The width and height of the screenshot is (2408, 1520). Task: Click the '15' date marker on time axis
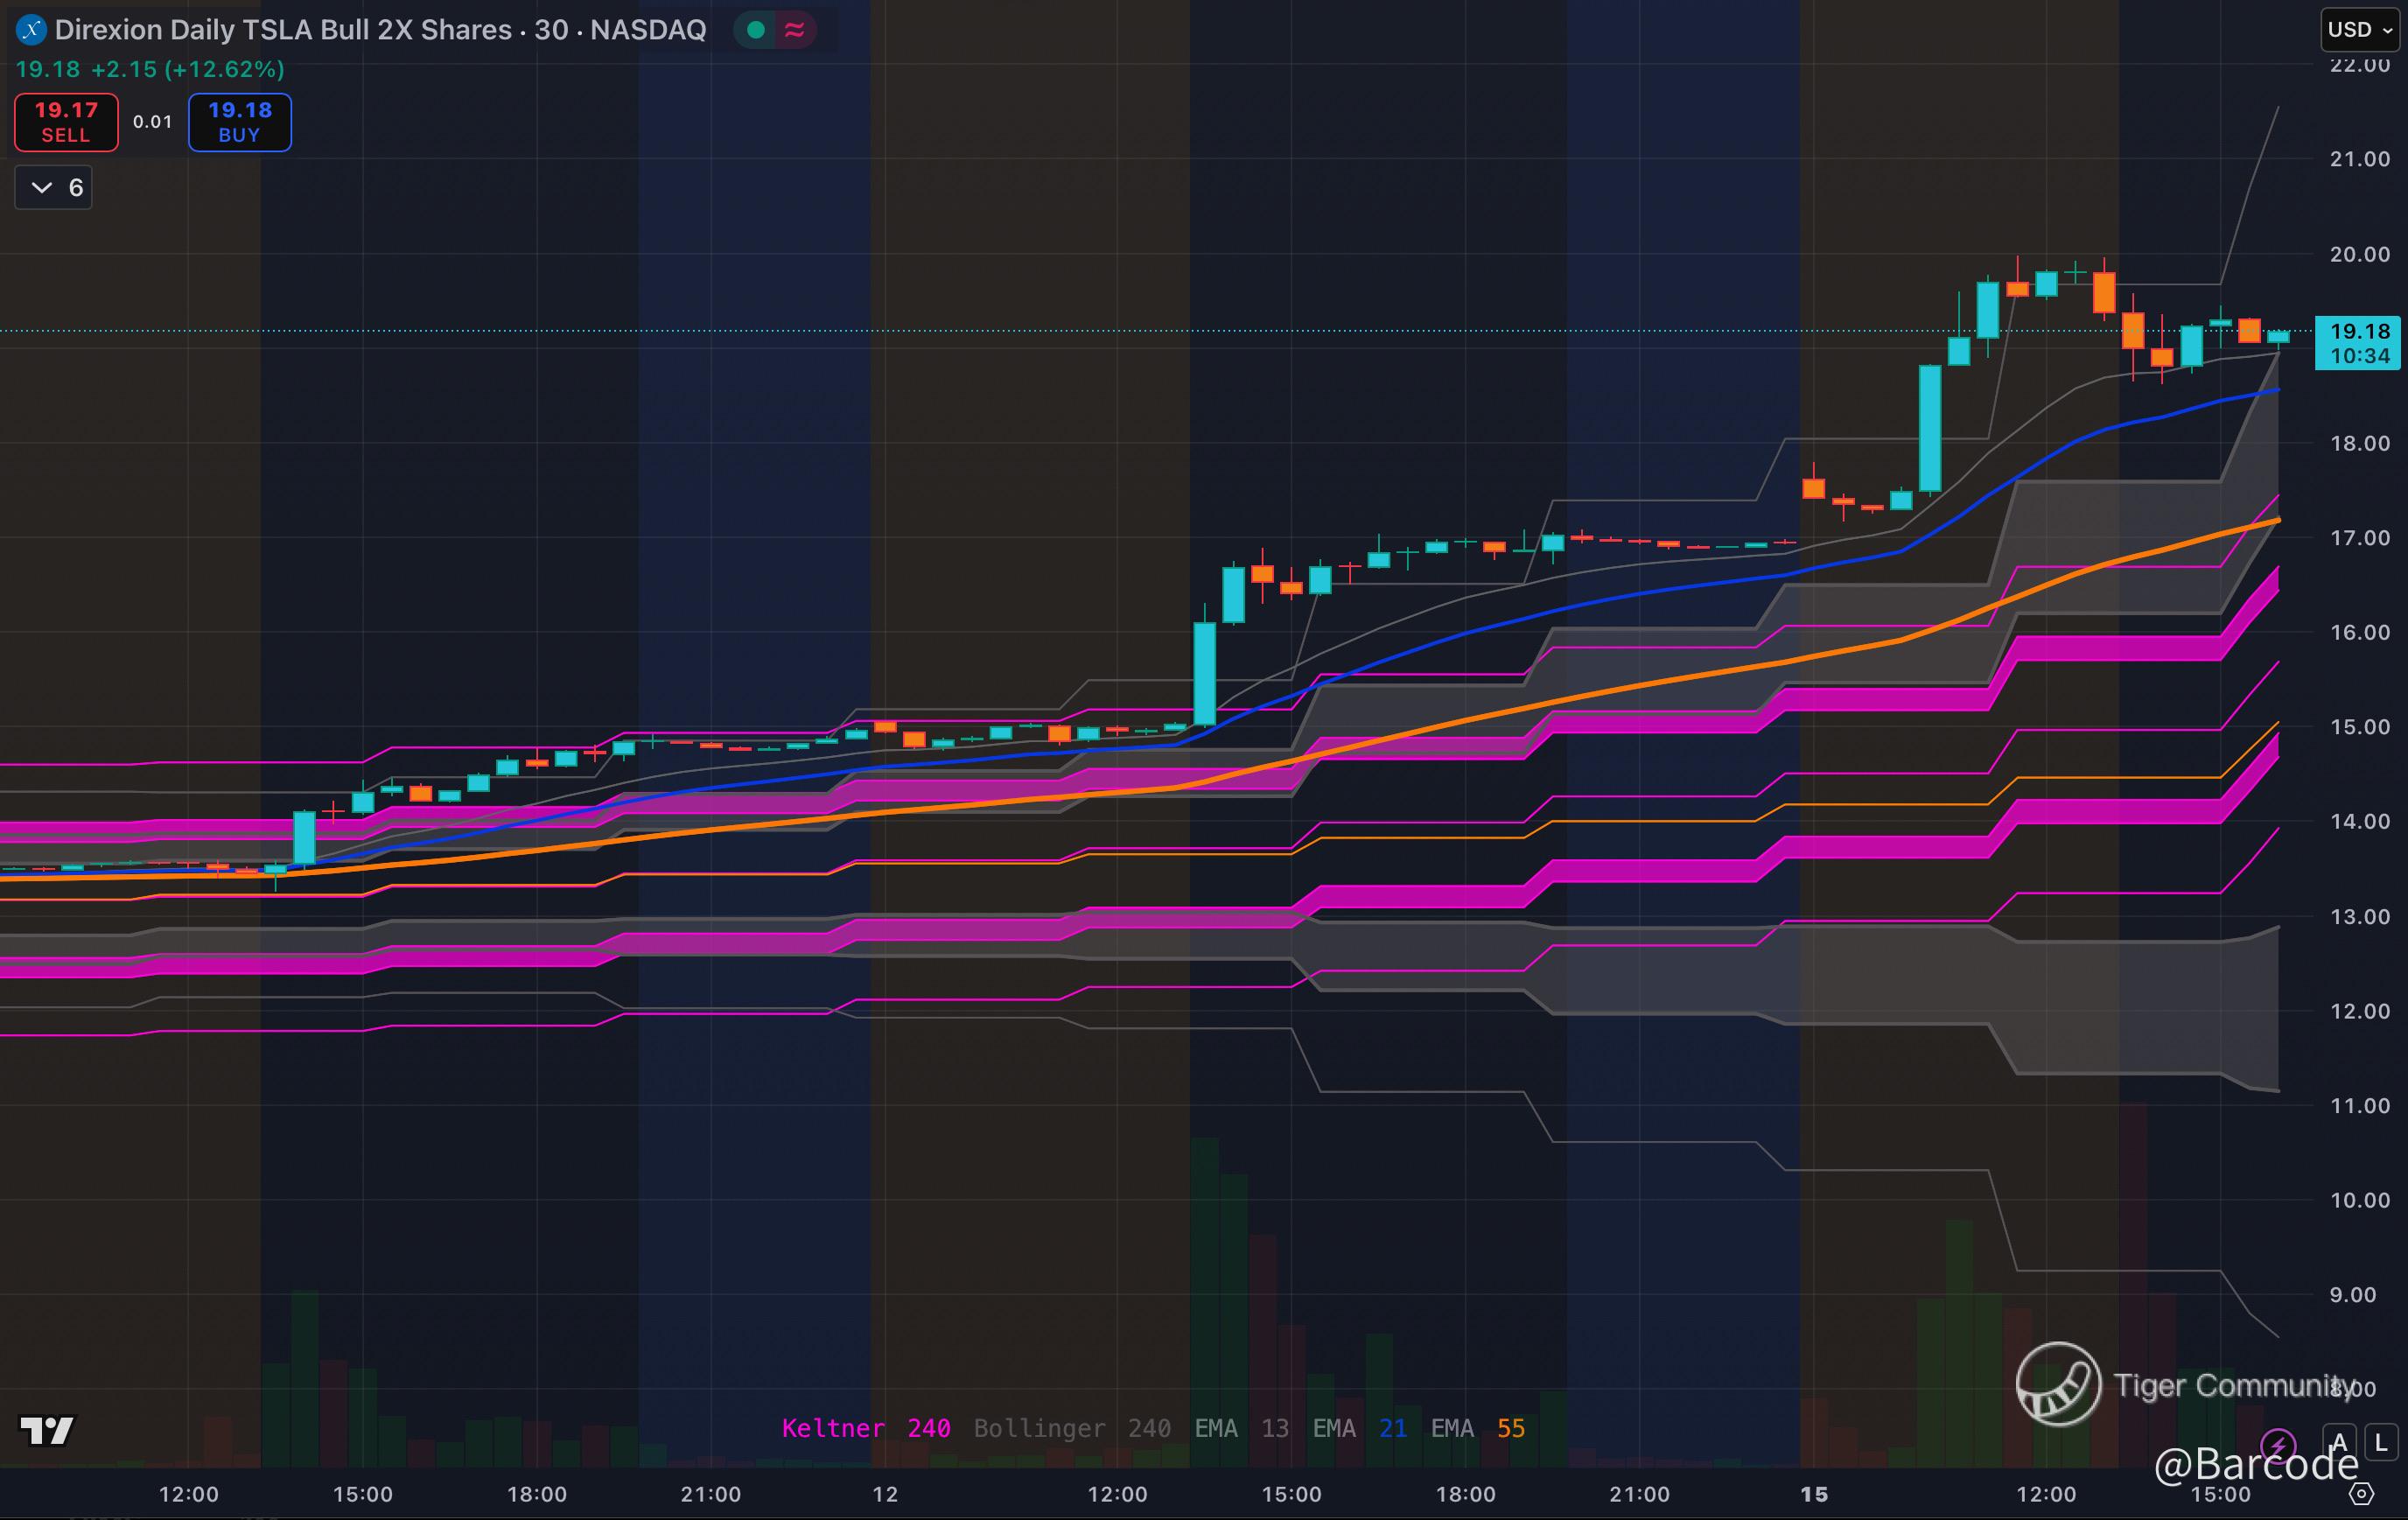click(x=1814, y=1494)
